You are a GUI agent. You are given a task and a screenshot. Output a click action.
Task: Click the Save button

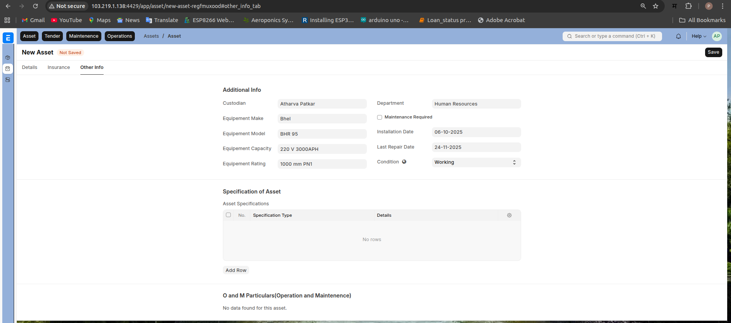[x=713, y=53]
